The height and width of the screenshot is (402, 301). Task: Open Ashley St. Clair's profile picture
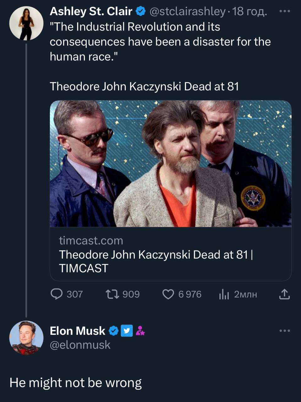(x=26, y=24)
